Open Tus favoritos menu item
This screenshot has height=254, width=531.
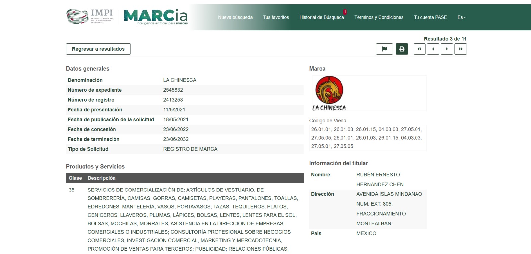click(276, 17)
